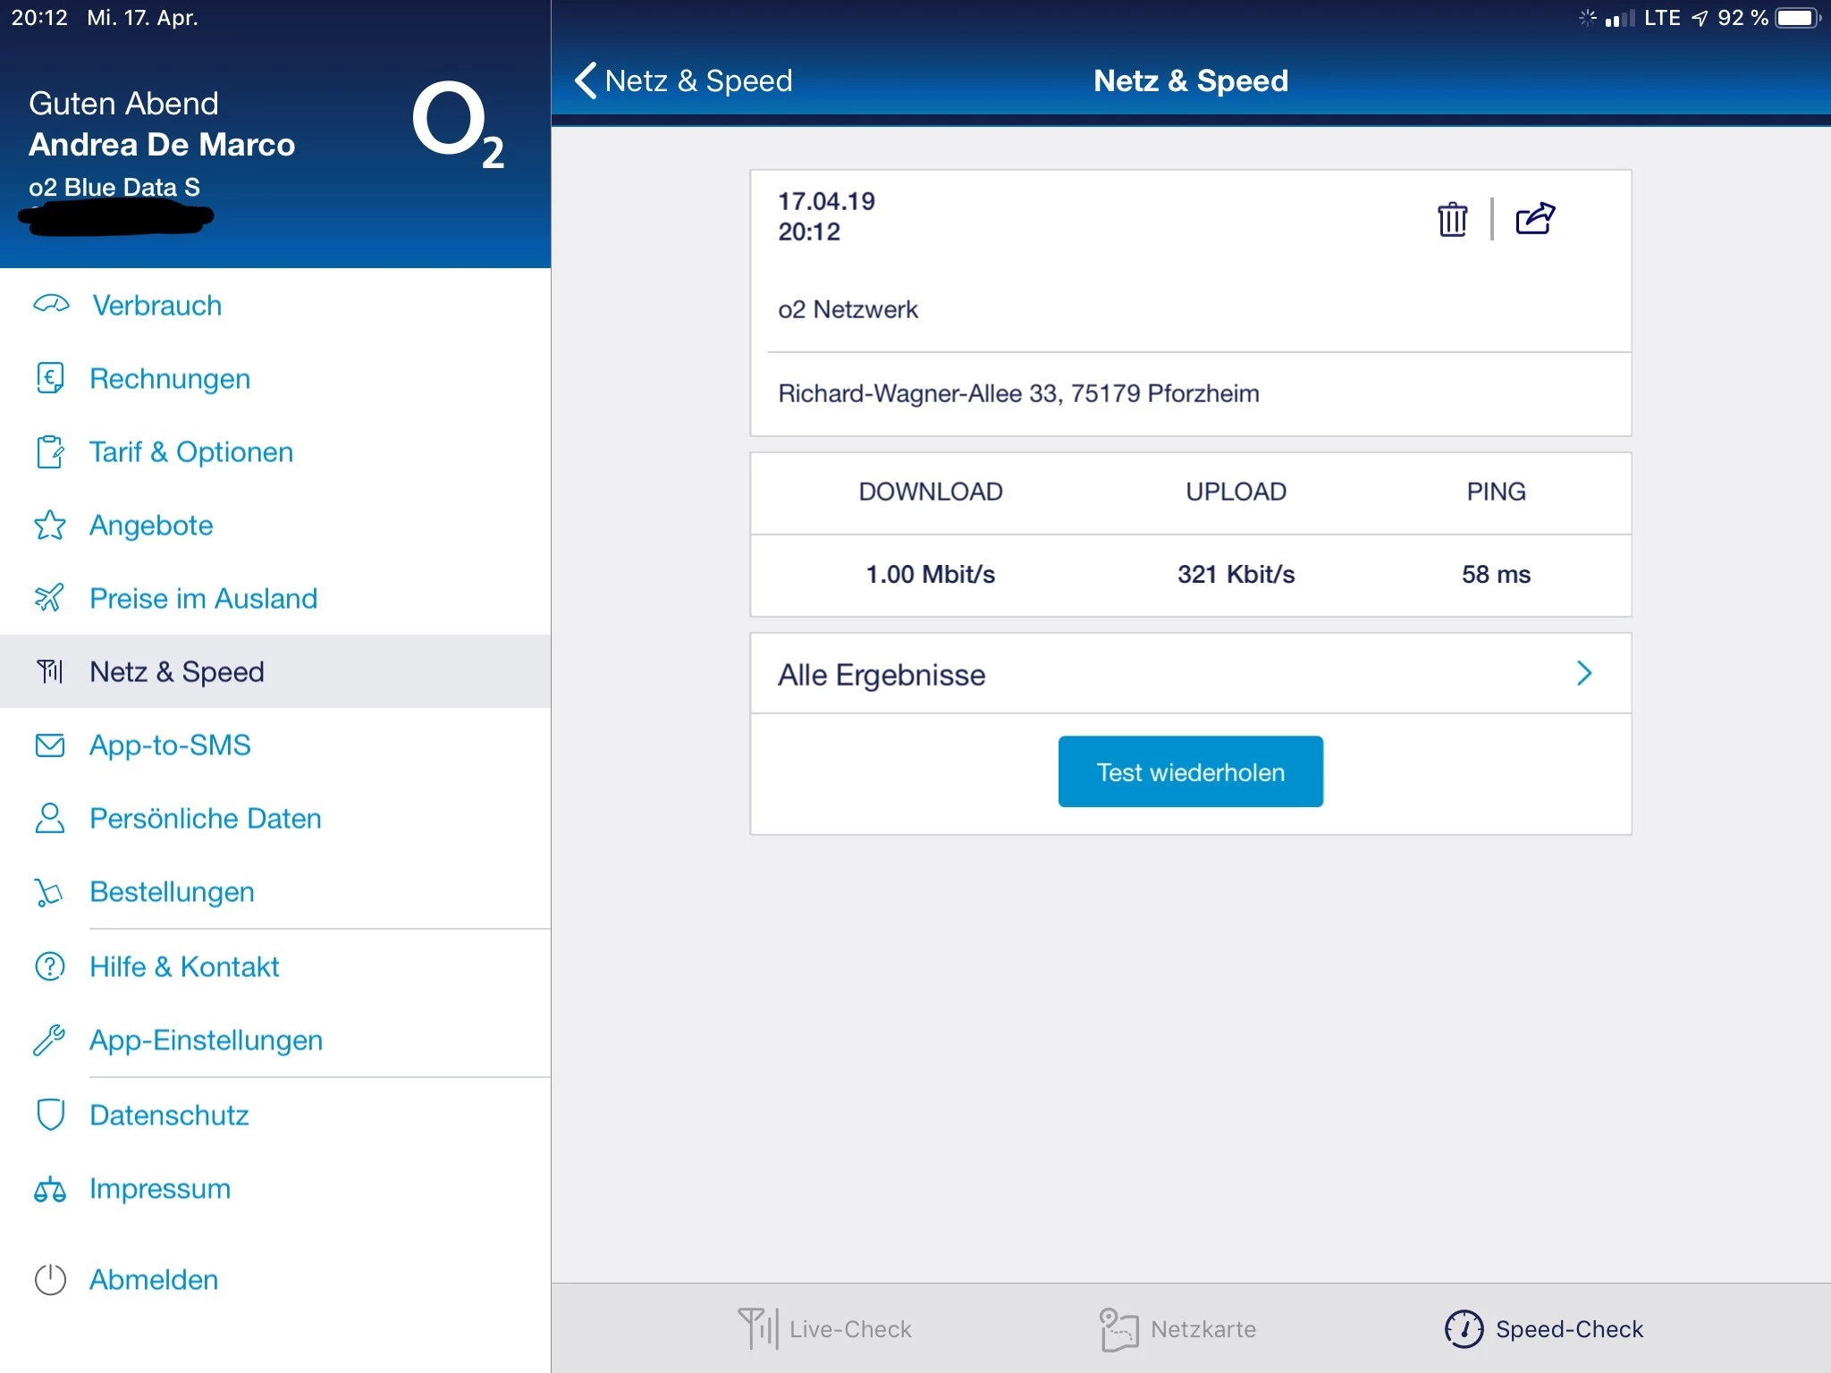The height and width of the screenshot is (1373, 1831).
Task: Click the Abmelden power icon
Action: (50, 1279)
